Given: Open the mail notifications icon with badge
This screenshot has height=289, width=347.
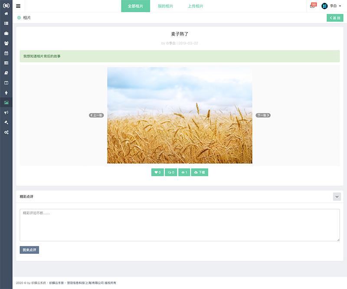Looking at the screenshot, I should [313, 6].
